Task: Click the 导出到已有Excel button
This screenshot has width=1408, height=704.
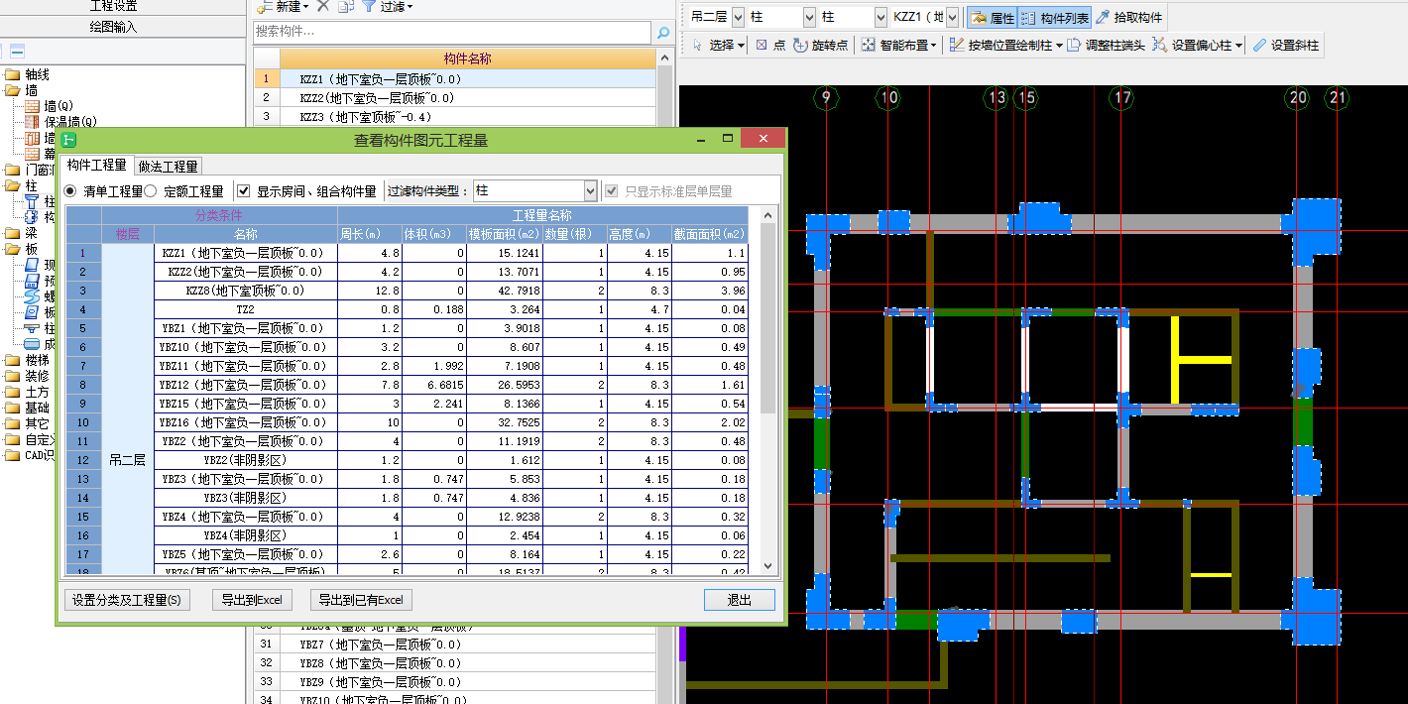Action: (x=361, y=600)
